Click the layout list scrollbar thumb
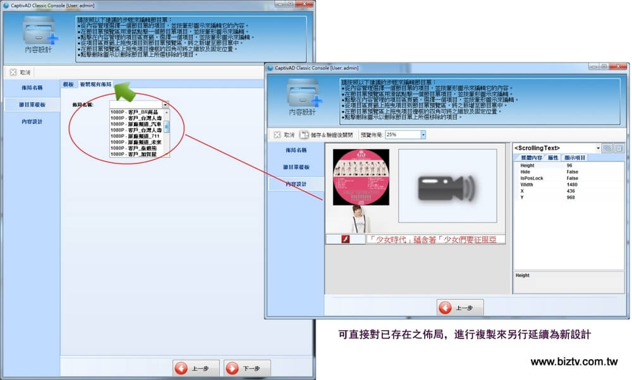 tap(167, 126)
